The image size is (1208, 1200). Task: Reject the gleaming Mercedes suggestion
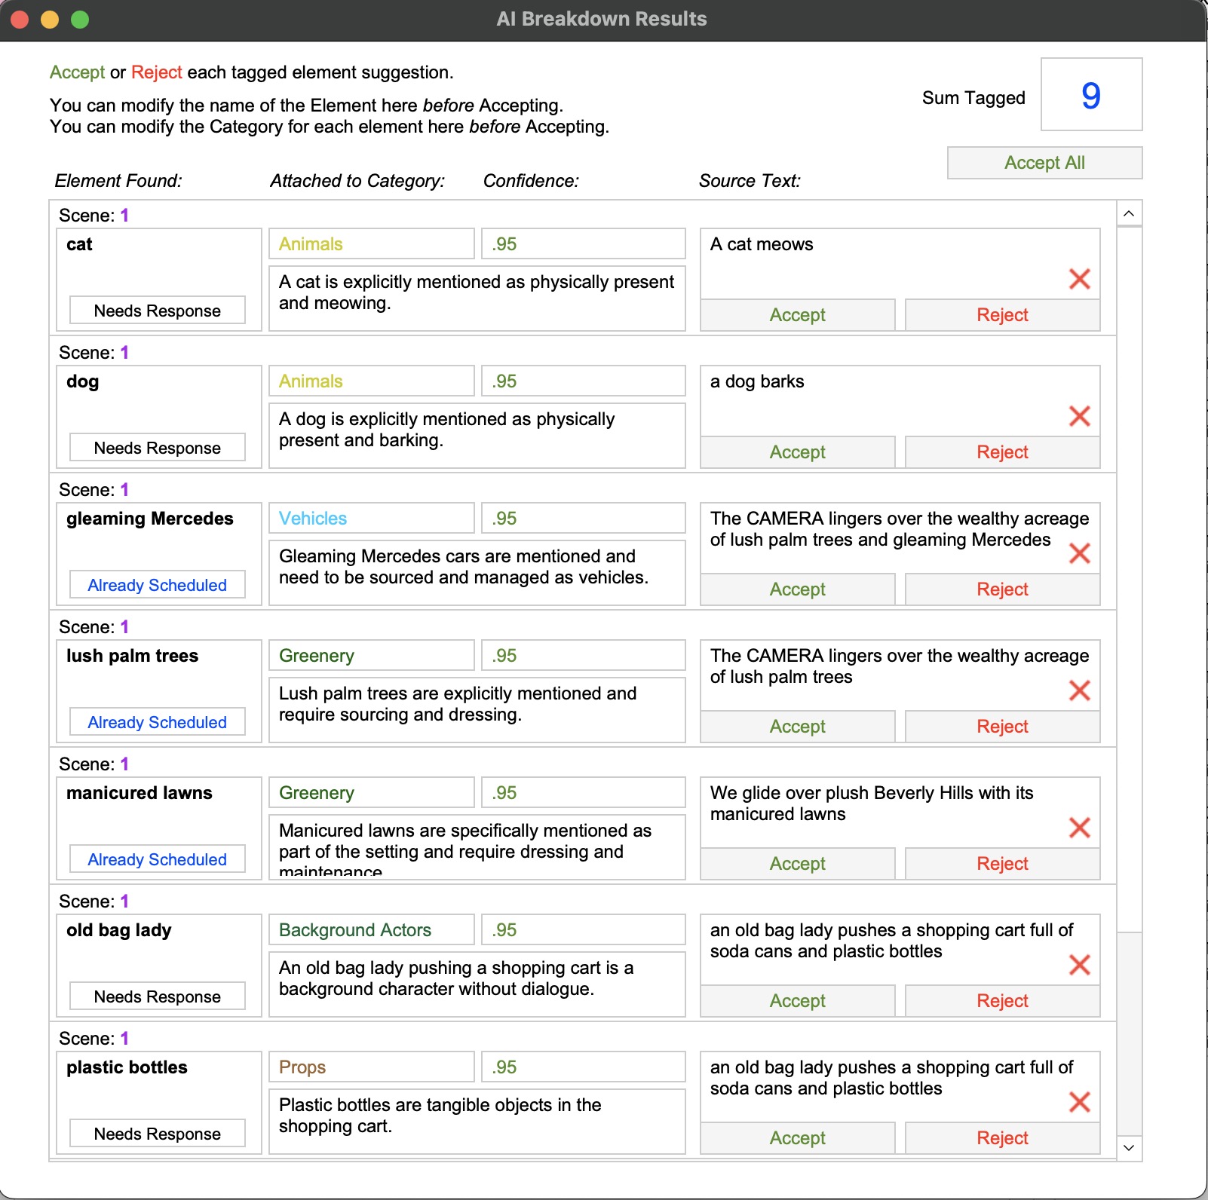[x=1002, y=589]
